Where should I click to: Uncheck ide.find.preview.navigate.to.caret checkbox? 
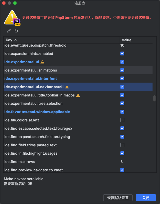click(x=122, y=170)
